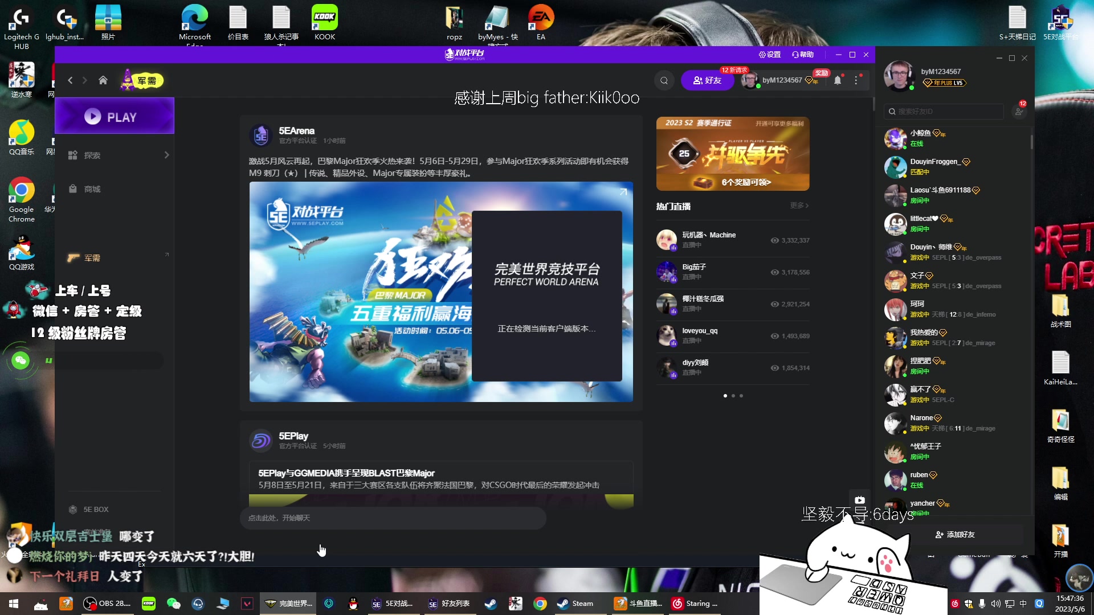Click the friends list scrollbar
1094x615 pixels.
tap(1031, 142)
